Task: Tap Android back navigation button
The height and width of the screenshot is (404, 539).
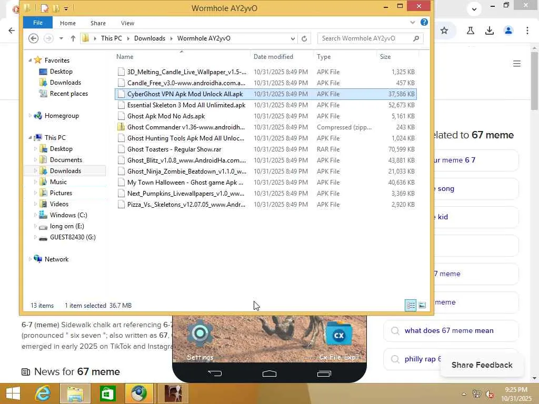Action: click(x=215, y=373)
